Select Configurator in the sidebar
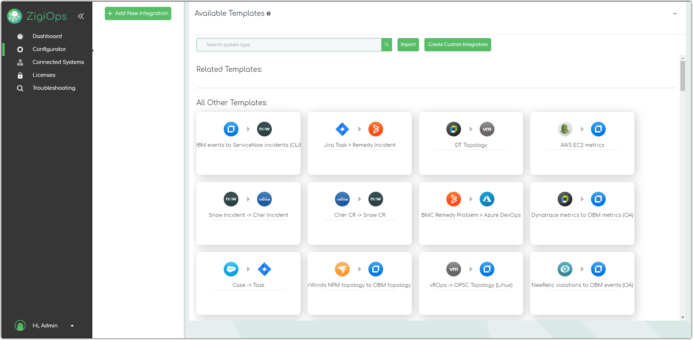The image size is (693, 340). pyautogui.click(x=49, y=49)
